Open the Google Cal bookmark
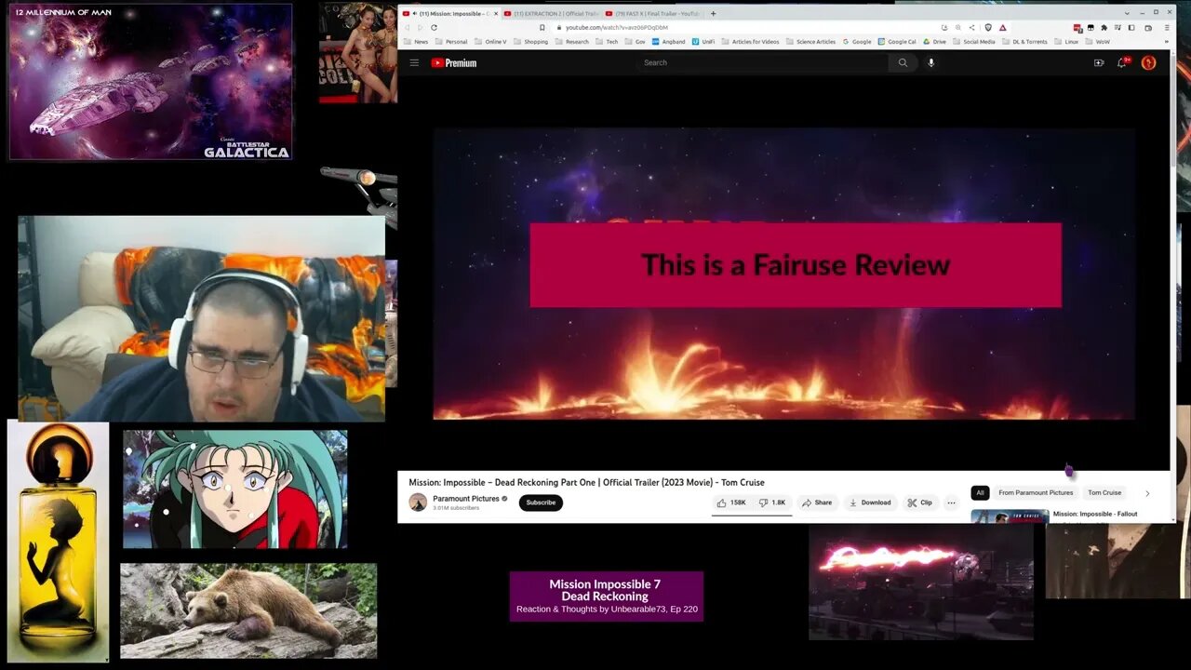Screen dimensions: 1191x670 point(895,41)
